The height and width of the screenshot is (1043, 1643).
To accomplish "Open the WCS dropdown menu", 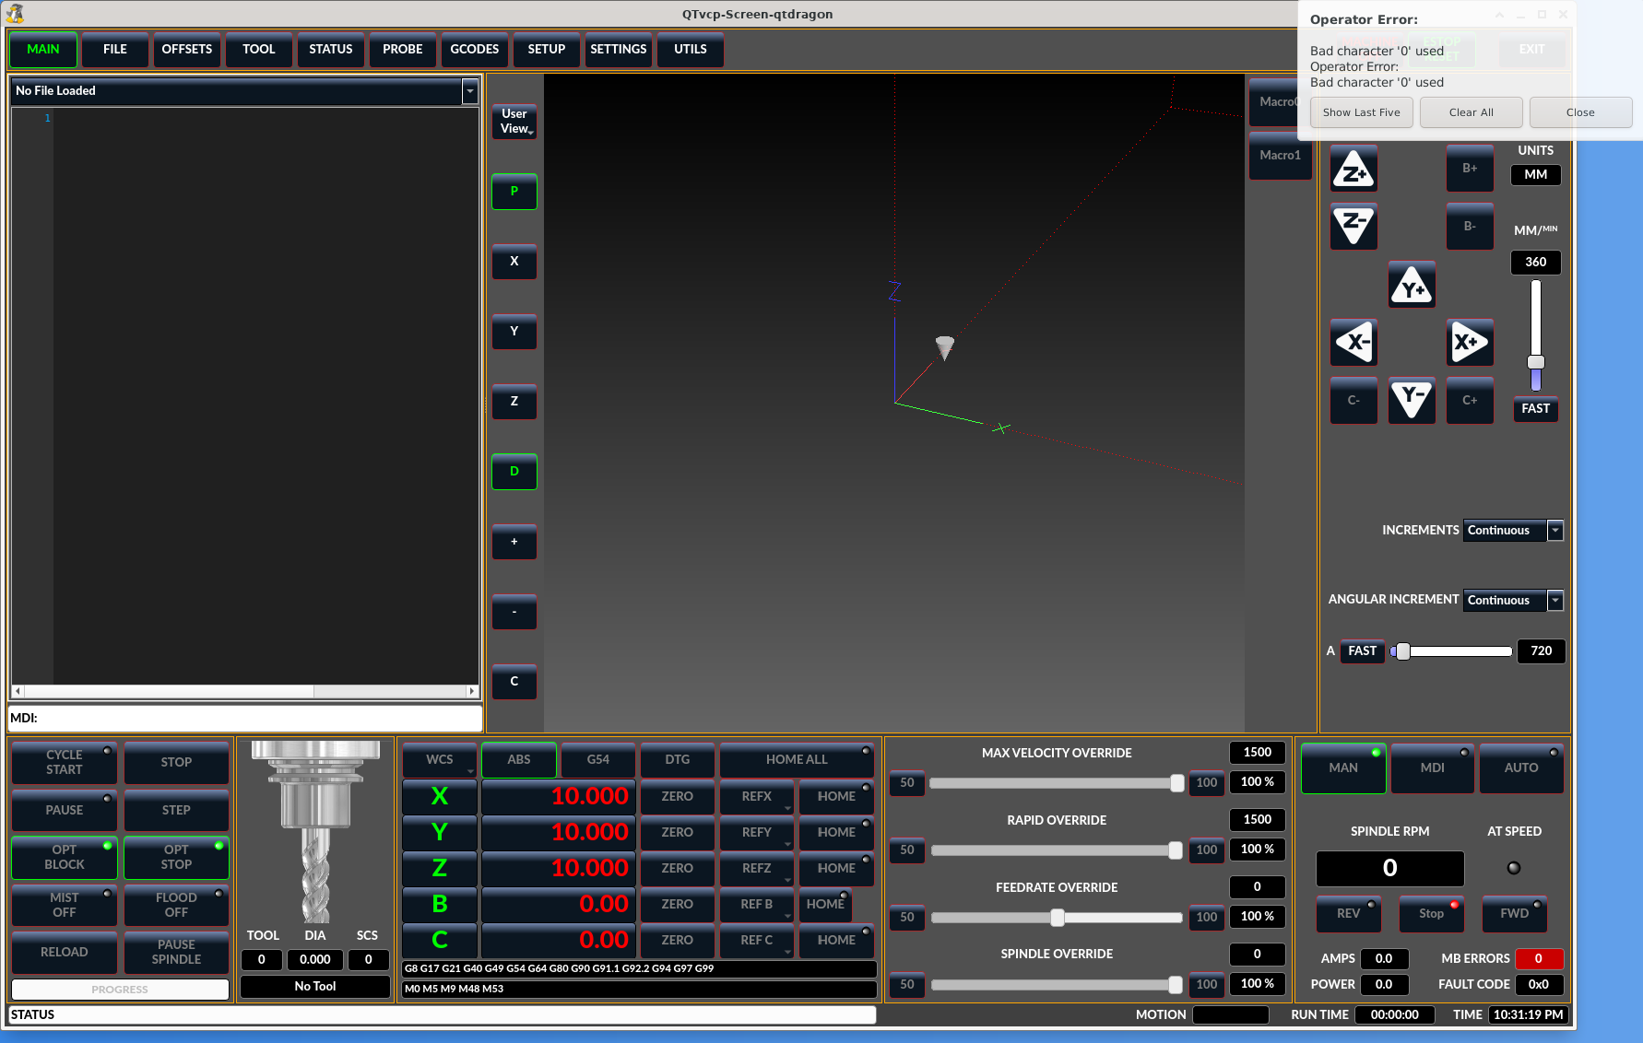I will (x=440, y=760).
